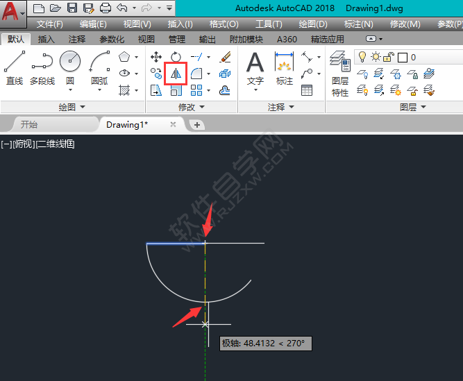This screenshot has width=463, height=381.
Task: Activate the Offset tool
Action: click(x=225, y=90)
